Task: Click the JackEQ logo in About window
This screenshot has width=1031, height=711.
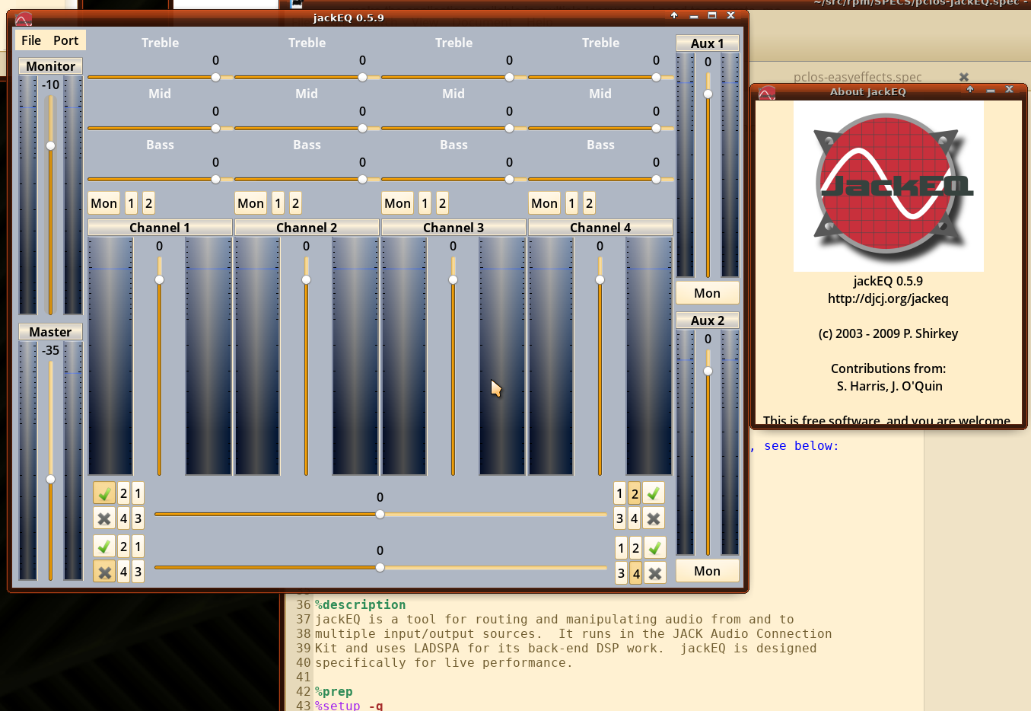Action: pos(888,186)
